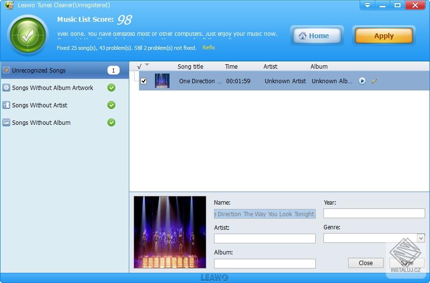Screen dimensions: 430x283
Task: Open the Genre dropdown
Action: click(421, 238)
